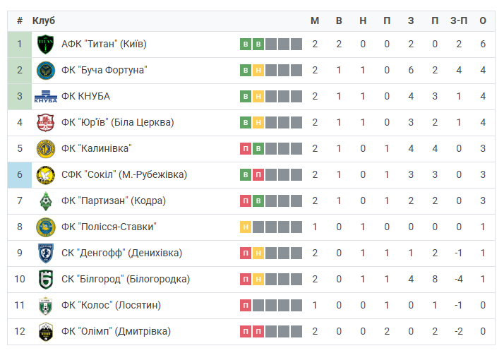Click the Денгофф shield logo
504x353 pixels.
tap(45, 253)
